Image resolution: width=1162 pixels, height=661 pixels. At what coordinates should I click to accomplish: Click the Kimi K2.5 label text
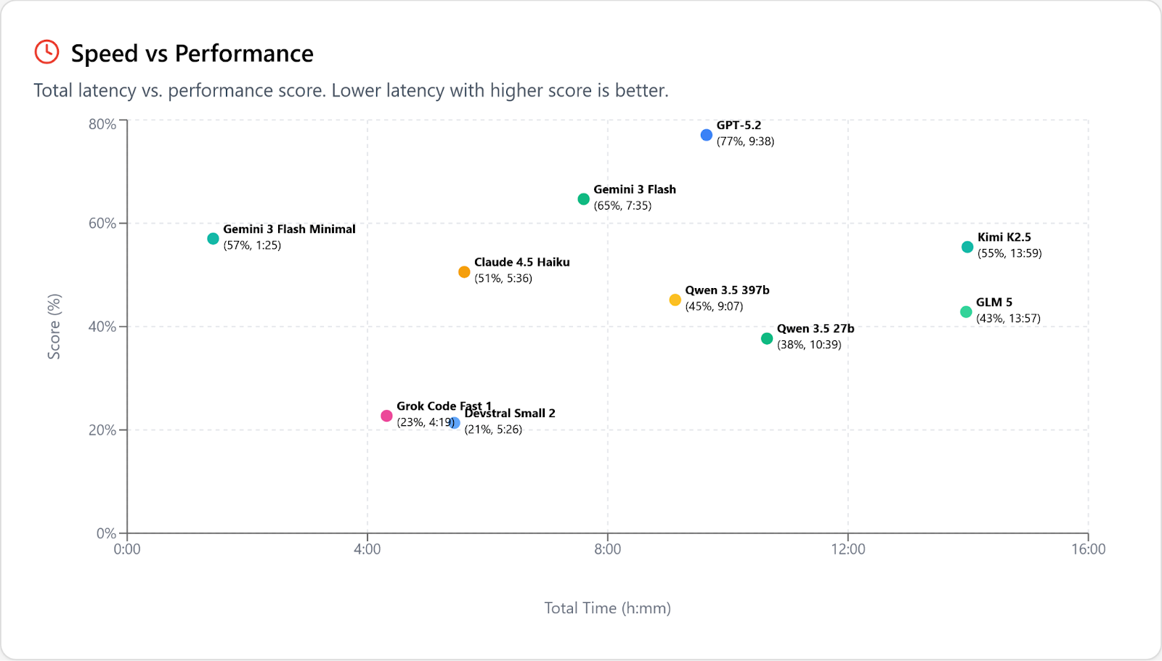click(x=1004, y=237)
